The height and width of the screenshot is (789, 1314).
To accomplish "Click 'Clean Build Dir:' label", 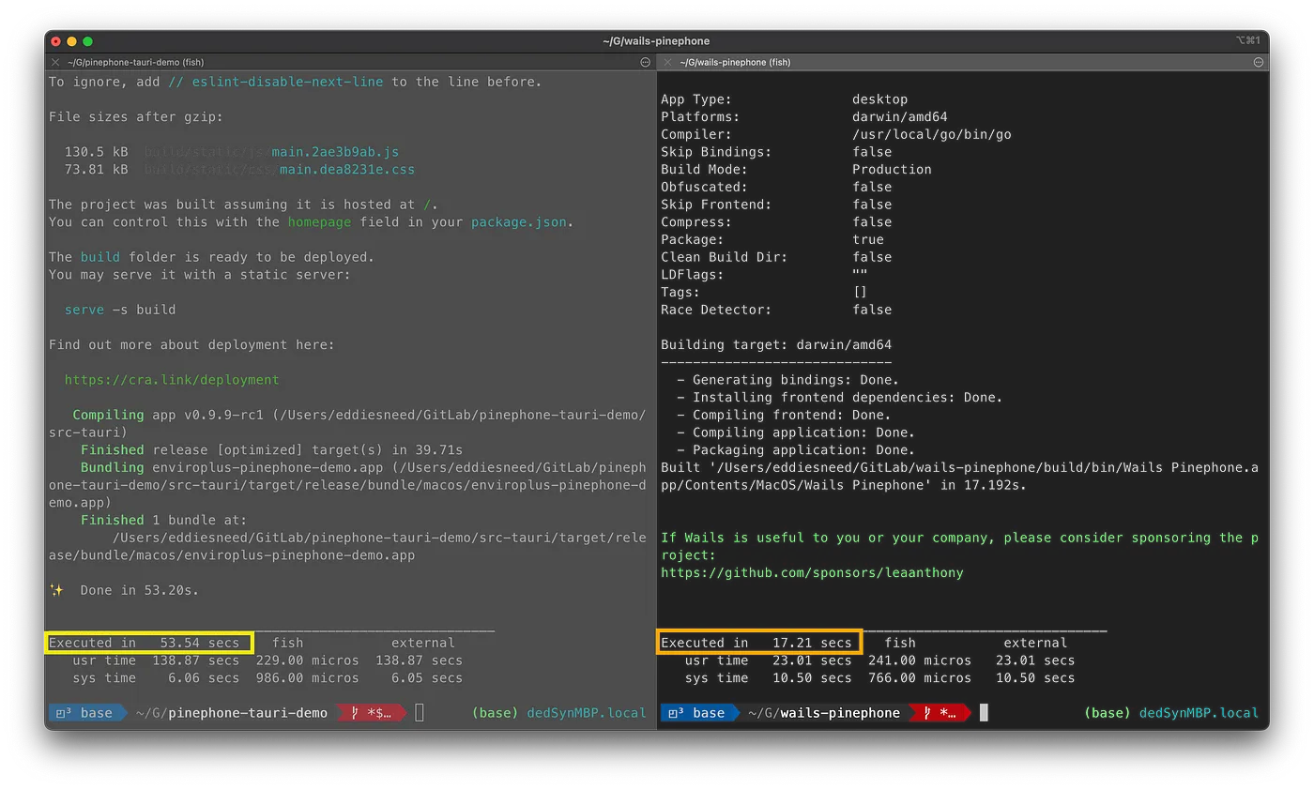I will (725, 257).
